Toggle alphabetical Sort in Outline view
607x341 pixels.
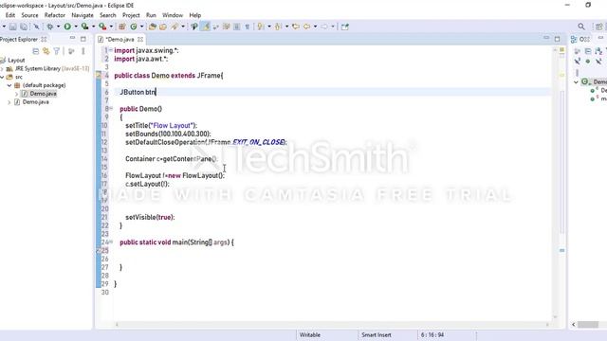coord(598,51)
